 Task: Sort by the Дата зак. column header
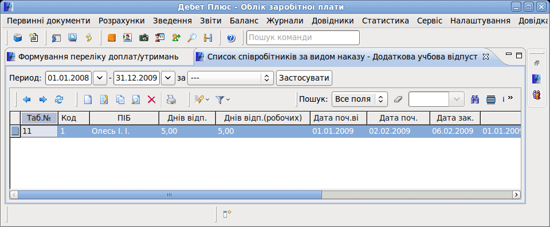[x=455, y=118]
